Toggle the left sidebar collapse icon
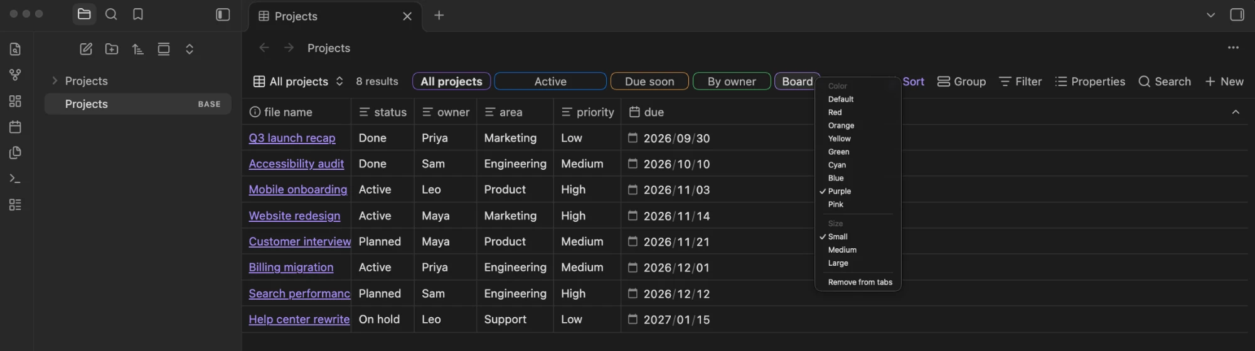Image resolution: width=1255 pixels, height=351 pixels. click(223, 14)
